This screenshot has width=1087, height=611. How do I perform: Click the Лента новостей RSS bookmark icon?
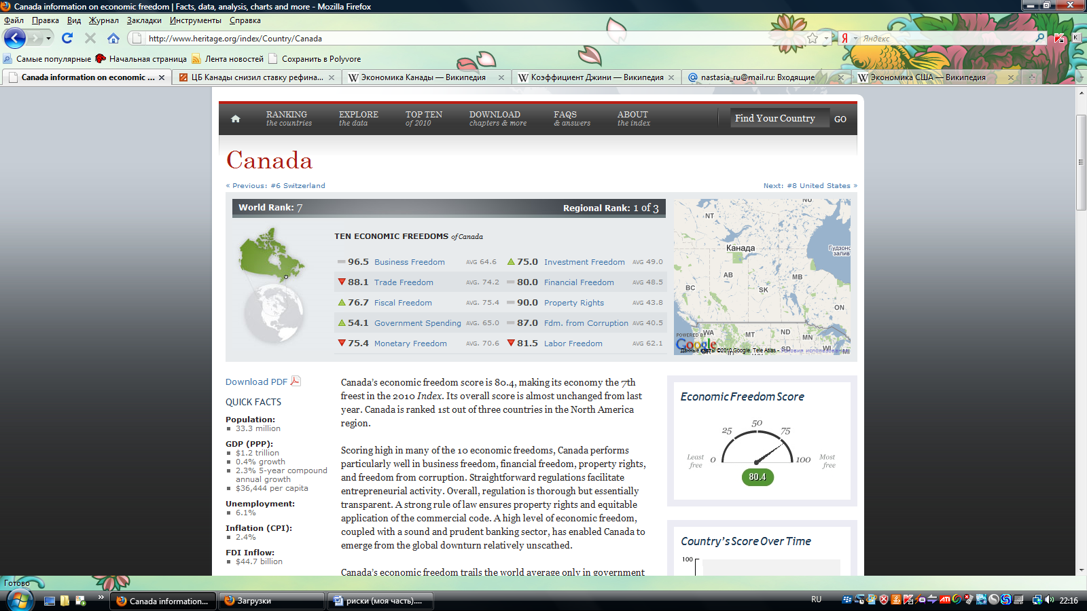click(x=196, y=59)
